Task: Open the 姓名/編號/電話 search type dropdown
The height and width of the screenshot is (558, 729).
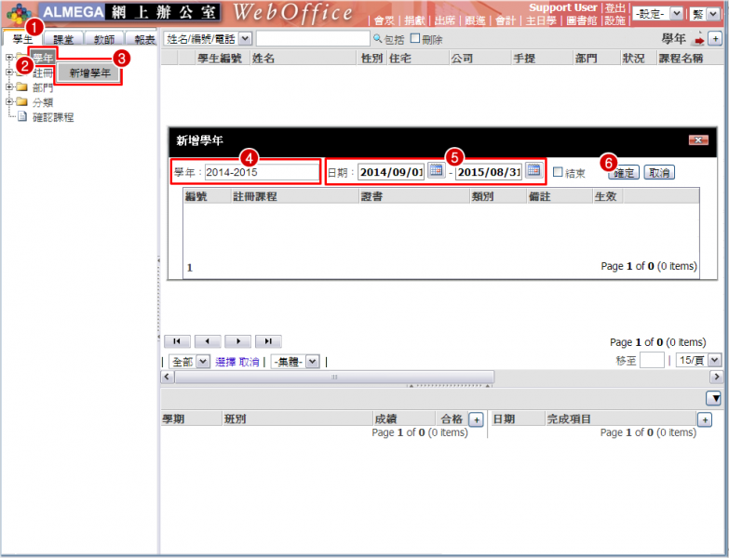Action: click(246, 39)
